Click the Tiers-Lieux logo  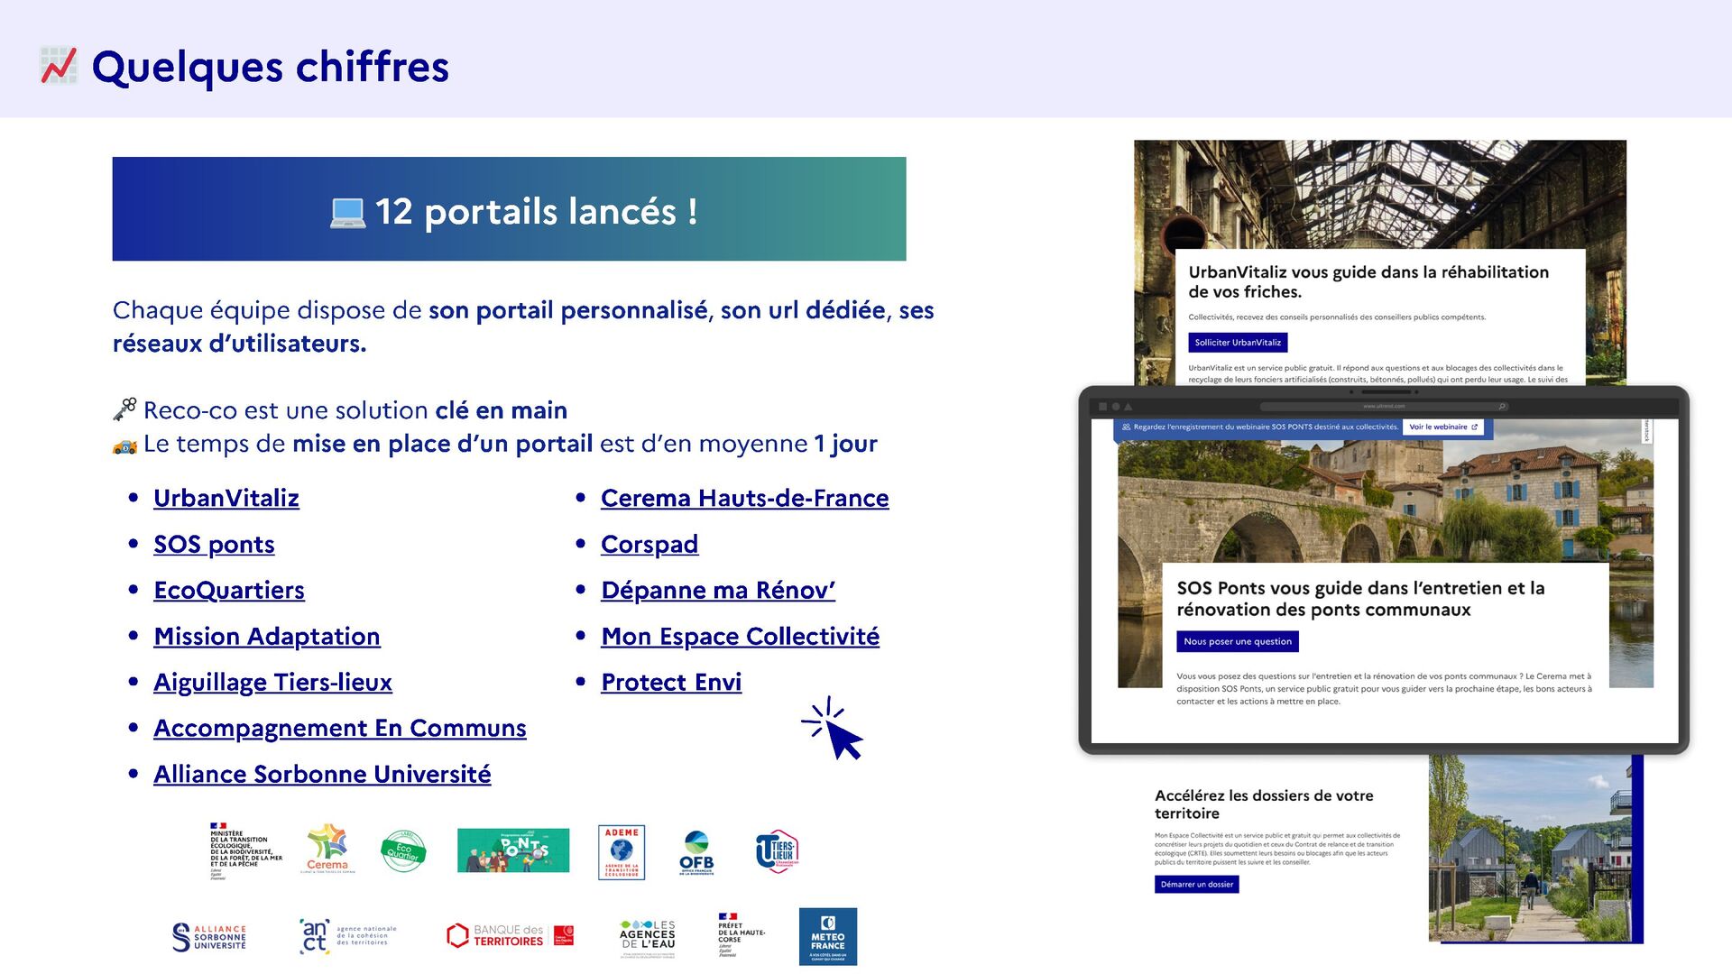777,850
